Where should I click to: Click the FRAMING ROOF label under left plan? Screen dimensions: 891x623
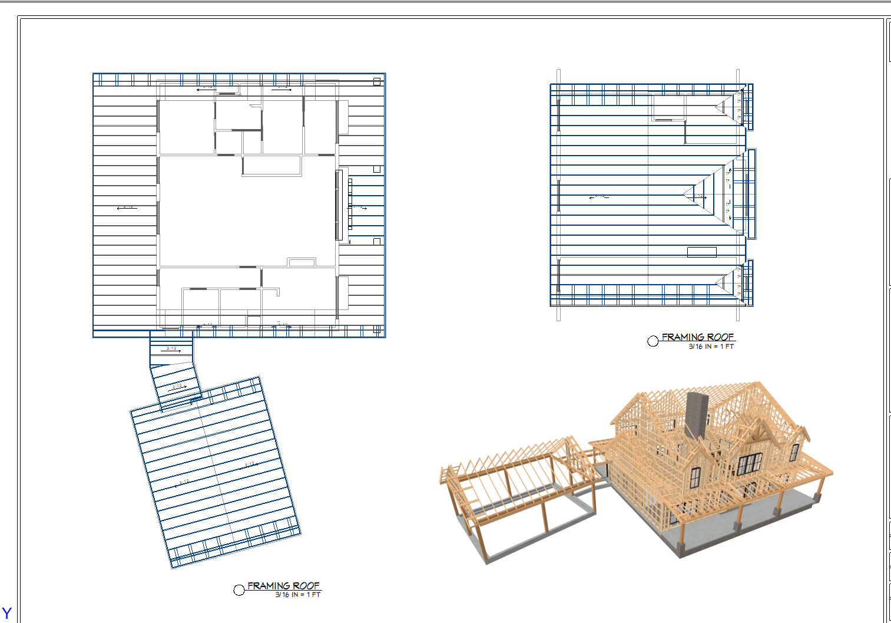(283, 586)
